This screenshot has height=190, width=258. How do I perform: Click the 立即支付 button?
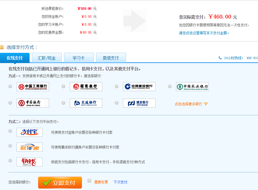[60, 183]
